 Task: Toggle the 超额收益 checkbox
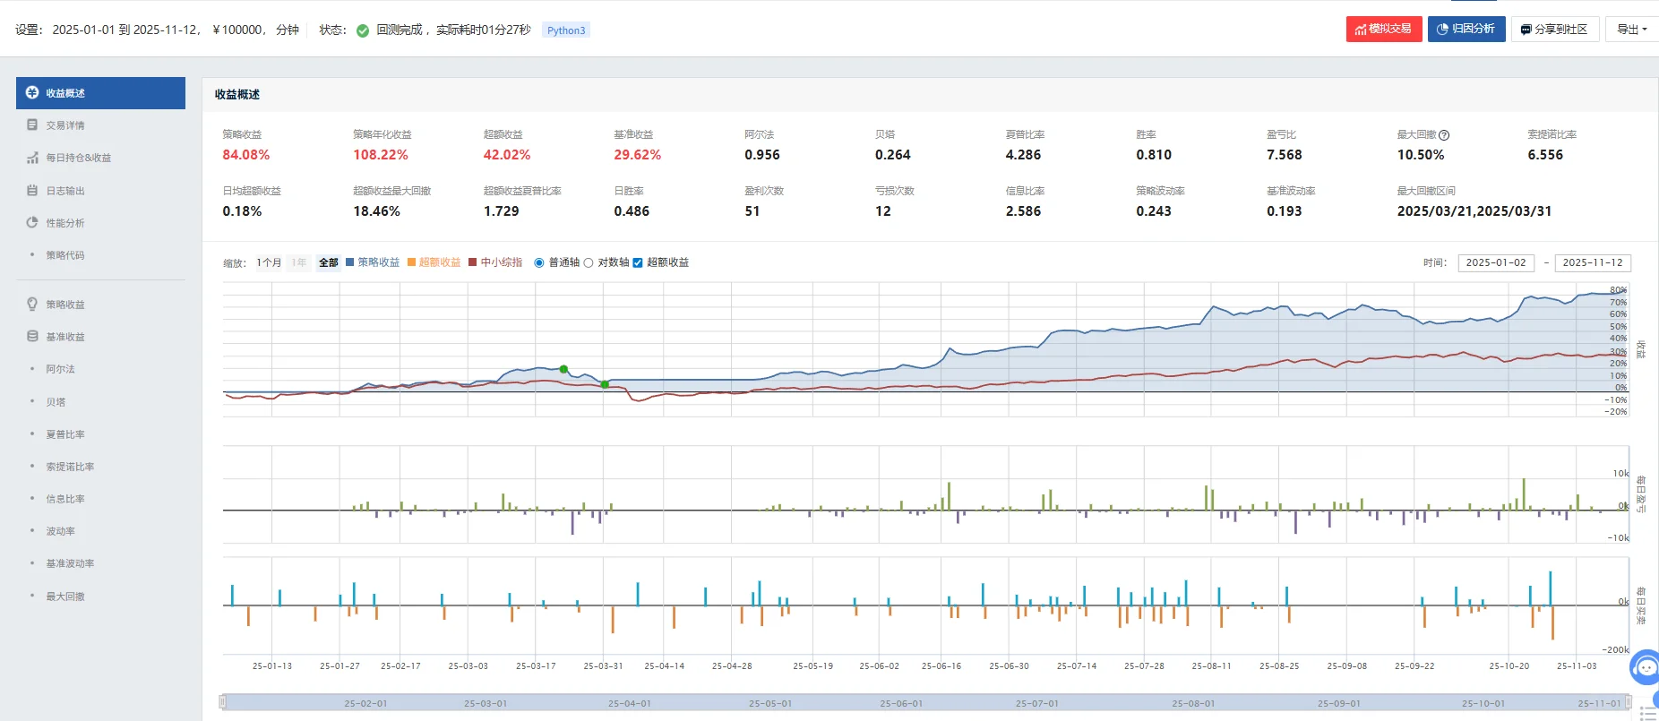pos(638,262)
